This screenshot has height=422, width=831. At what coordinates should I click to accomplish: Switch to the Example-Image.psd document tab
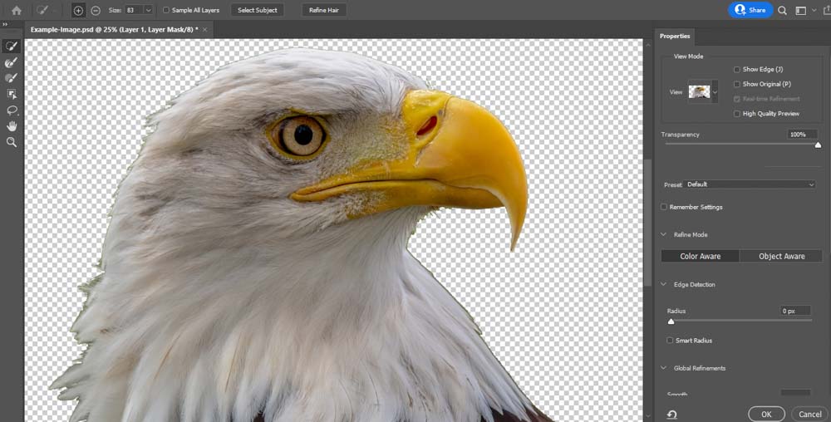point(114,29)
